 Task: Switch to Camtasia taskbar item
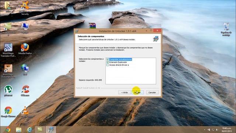(x=40, y=130)
